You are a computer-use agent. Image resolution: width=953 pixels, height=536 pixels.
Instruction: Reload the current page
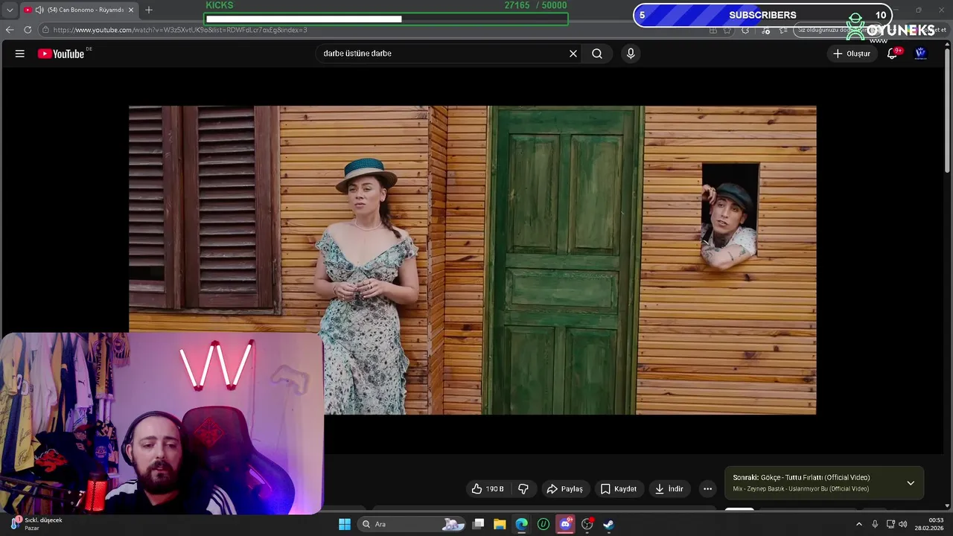click(x=28, y=30)
